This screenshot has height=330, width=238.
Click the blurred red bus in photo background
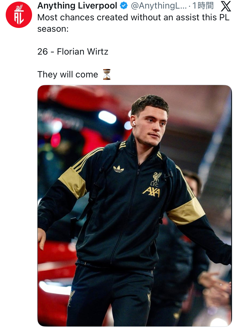80,118
